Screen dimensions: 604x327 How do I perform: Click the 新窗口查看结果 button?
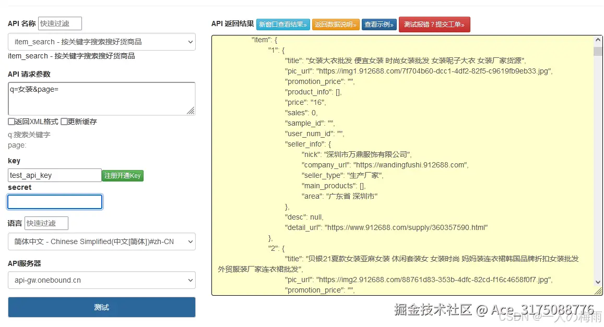click(282, 24)
